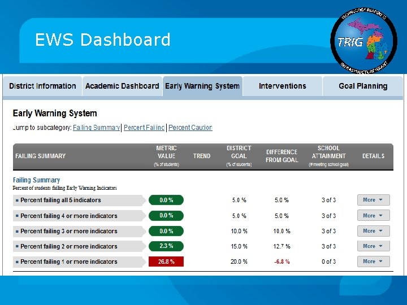Click the Trend column header
Screen dimensions: 407x305
(x=202, y=156)
